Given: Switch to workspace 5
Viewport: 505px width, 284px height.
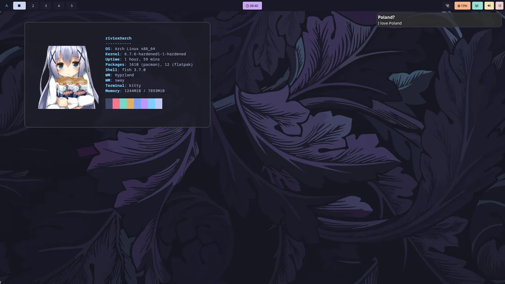Looking at the screenshot, I should click(x=72, y=6).
